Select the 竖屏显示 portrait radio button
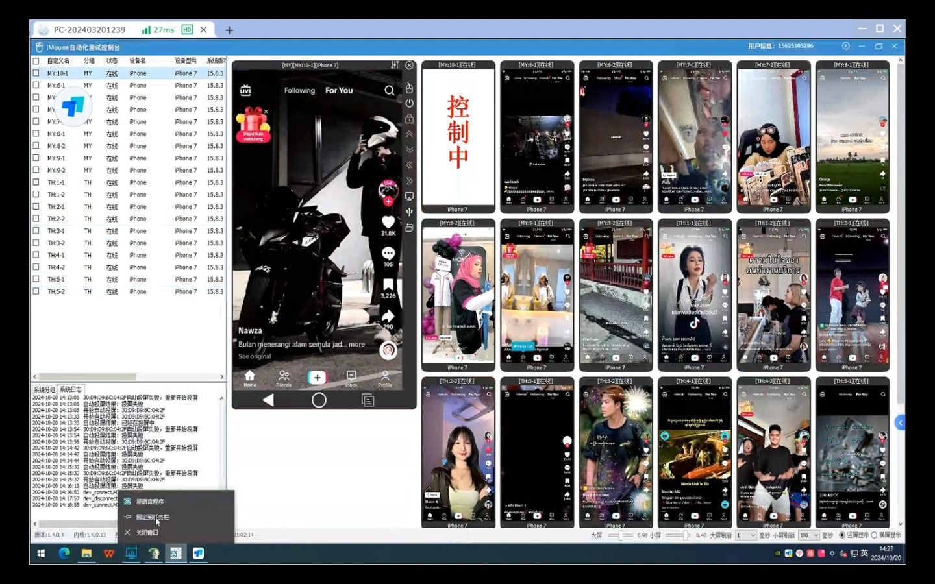This screenshot has height=584, width=935. coord(842,535)
